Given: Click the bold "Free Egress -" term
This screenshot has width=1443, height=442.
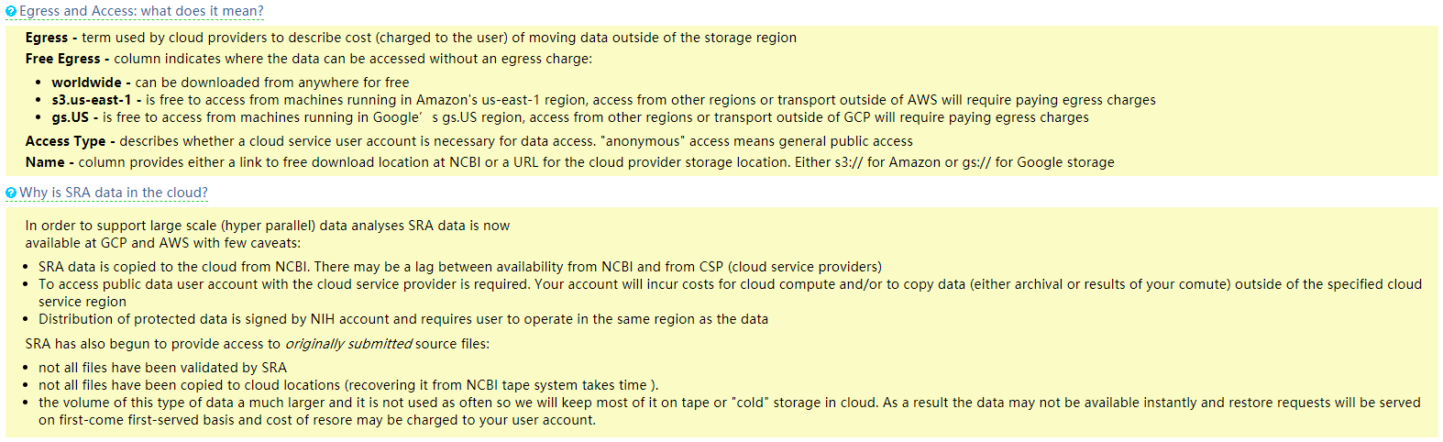Looking at the screenshot, I should click(x=68, y=59).
